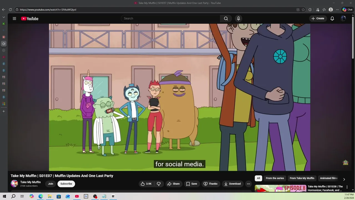
Task: View site information lock icon
Action: 17,10
